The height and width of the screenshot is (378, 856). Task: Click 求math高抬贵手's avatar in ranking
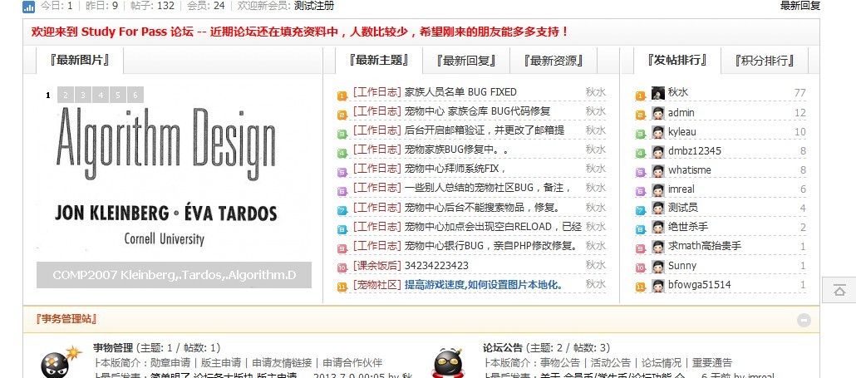pos(658,247)
